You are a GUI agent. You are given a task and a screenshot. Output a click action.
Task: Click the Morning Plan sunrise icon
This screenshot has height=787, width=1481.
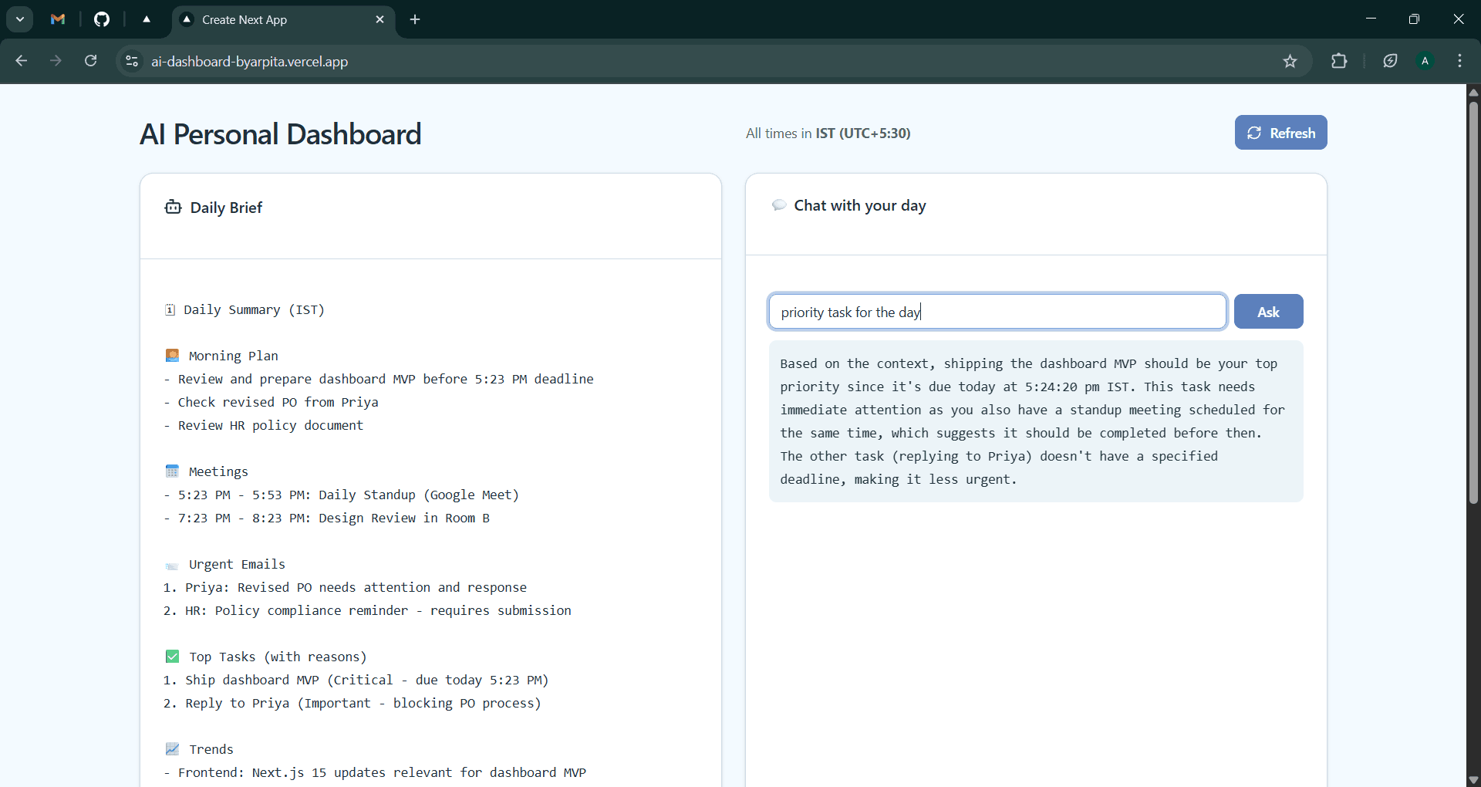click(172, 356)
